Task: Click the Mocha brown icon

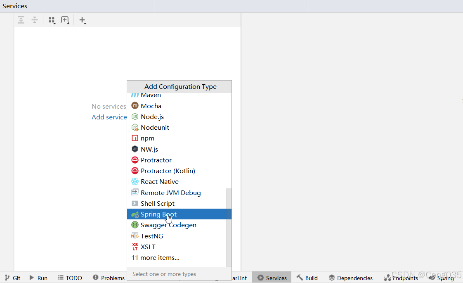Action: pyautogui.click(x=135, y=106)
